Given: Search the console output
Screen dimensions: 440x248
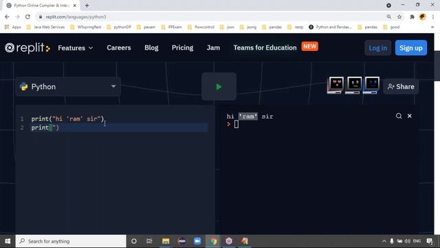Looking at the screenshot, I should [399, 116].
